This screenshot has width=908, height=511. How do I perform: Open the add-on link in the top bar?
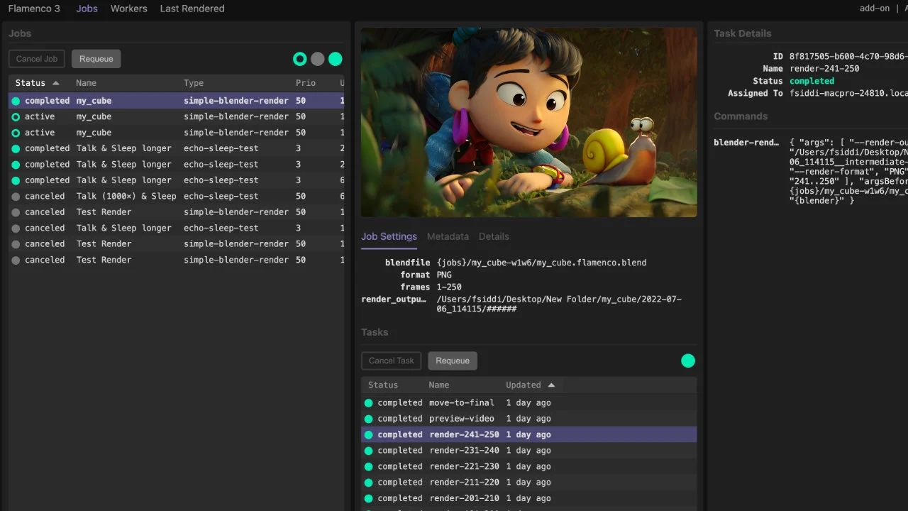coord(874,9)
